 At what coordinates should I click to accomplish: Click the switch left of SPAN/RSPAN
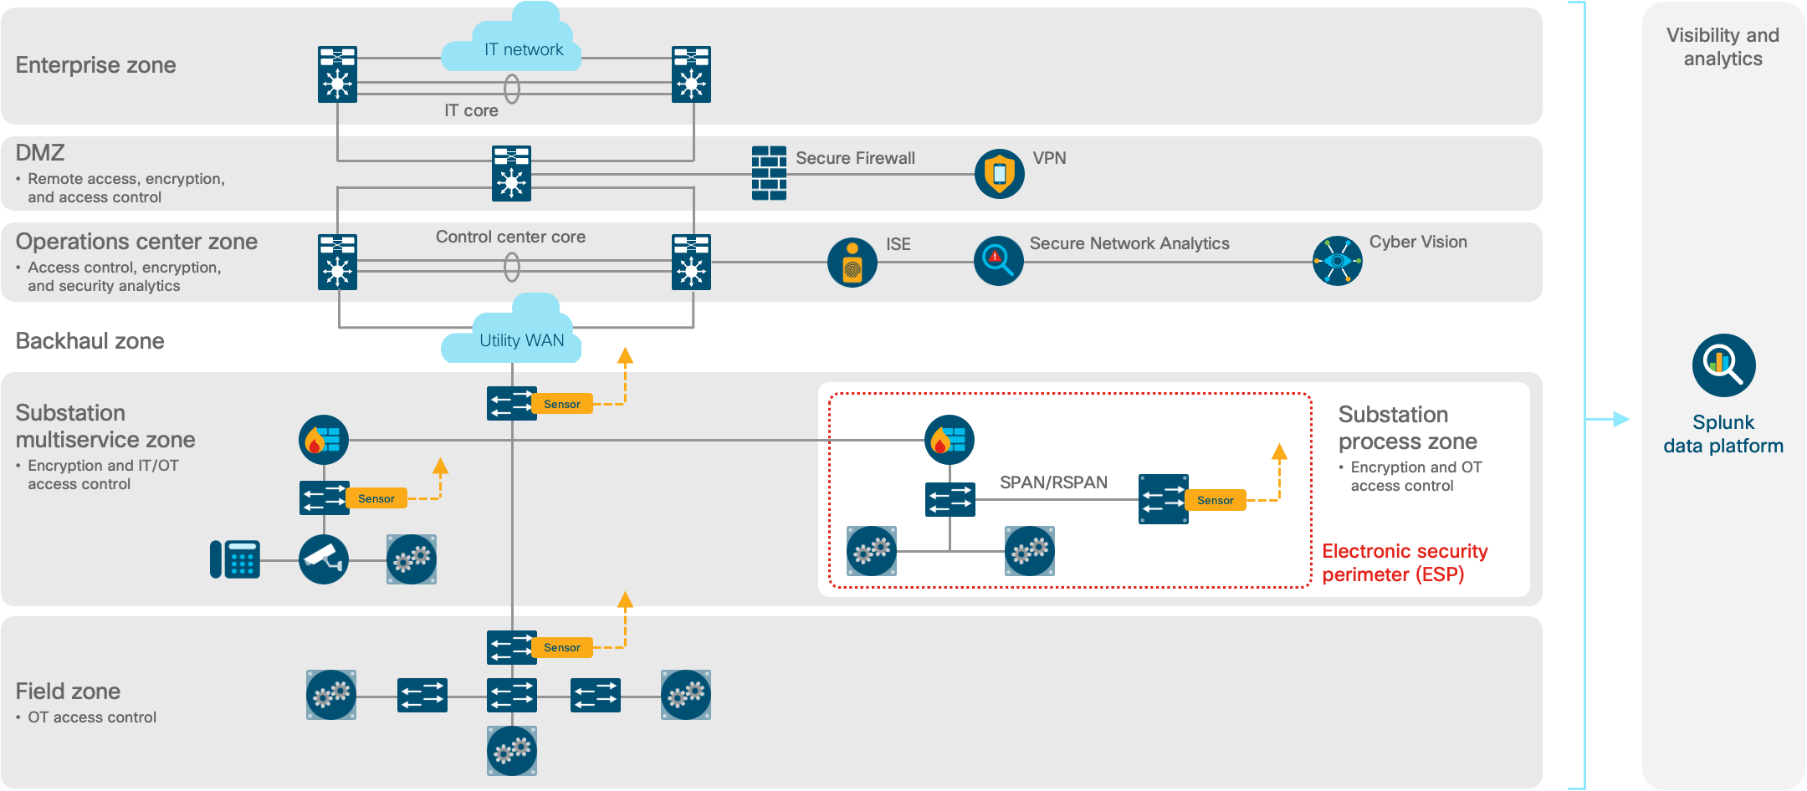950,499
